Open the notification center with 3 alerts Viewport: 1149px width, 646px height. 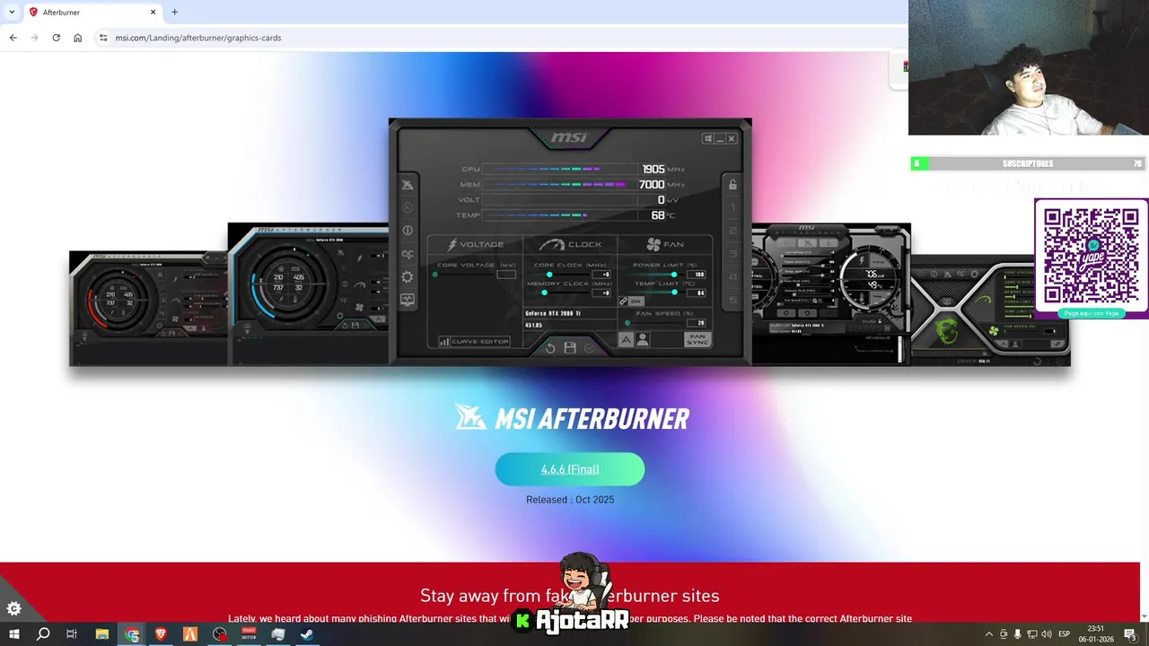(1131, 634)
